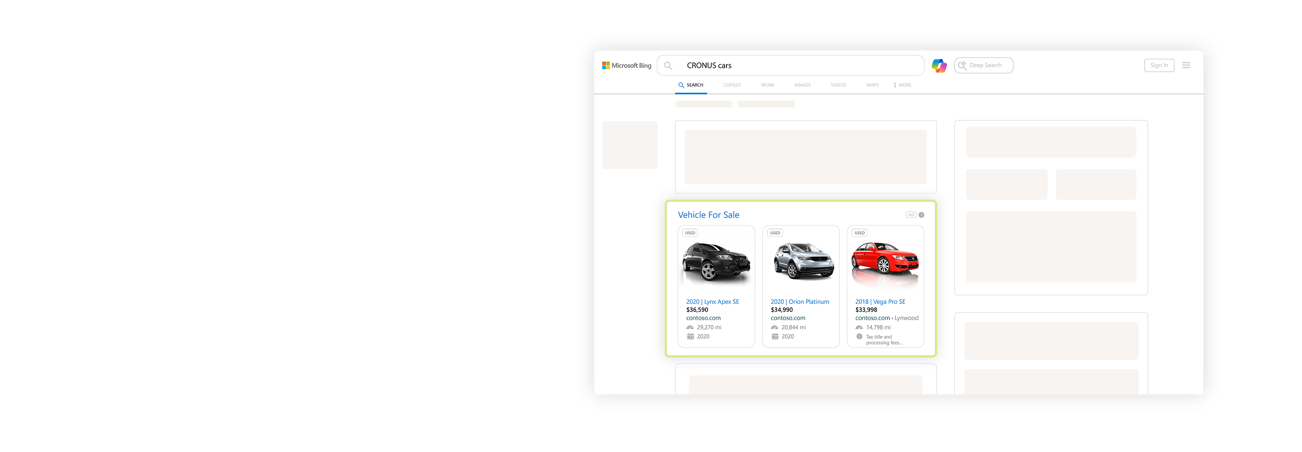Open the Work tab
1302x452 pixels.
(767, 85)
